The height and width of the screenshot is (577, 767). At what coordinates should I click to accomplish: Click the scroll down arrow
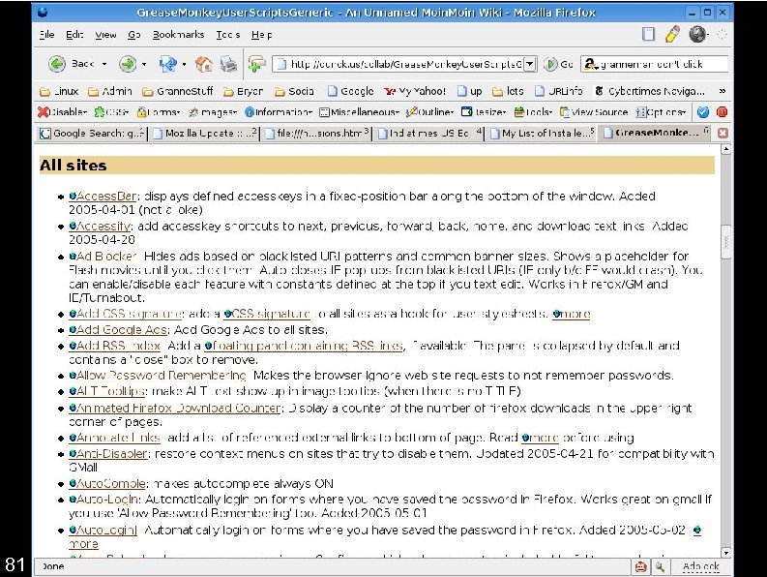pyautogui.click(x=726, y=553)
